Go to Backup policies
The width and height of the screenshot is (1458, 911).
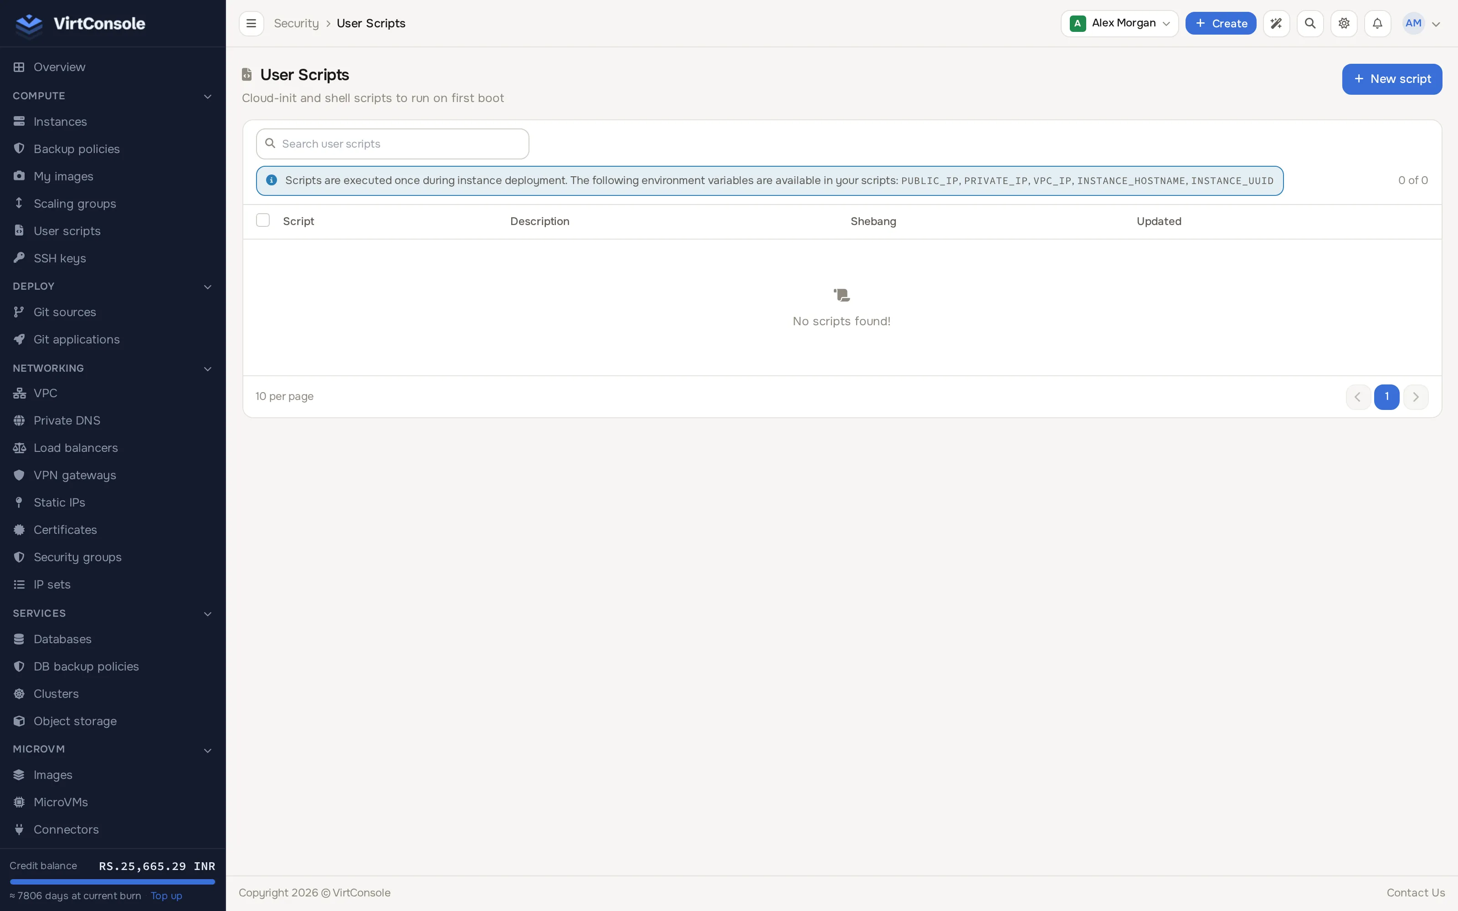(113, 149)
